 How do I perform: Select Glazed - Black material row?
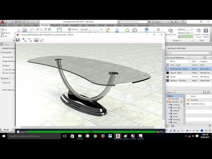point(189,73)
